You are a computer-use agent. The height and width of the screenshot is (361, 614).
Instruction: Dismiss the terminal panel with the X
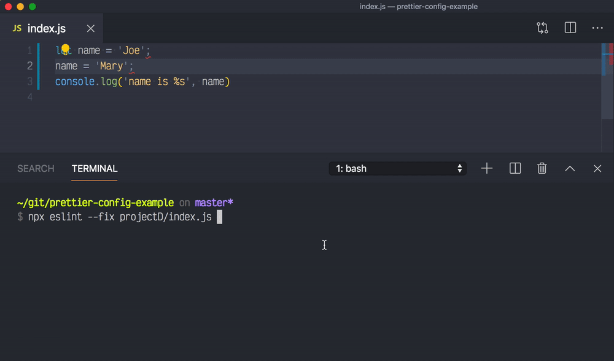click(x=597, y=168)
